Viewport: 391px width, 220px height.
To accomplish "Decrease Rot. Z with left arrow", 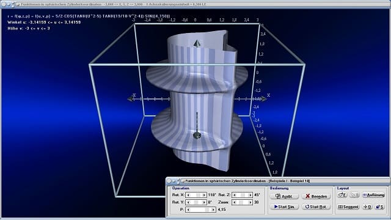I will [x=234, y=195].
